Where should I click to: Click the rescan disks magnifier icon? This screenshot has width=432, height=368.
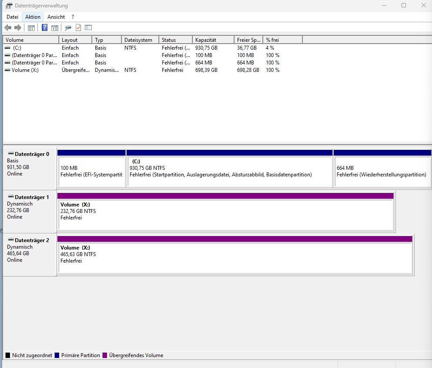click(68, 27)
